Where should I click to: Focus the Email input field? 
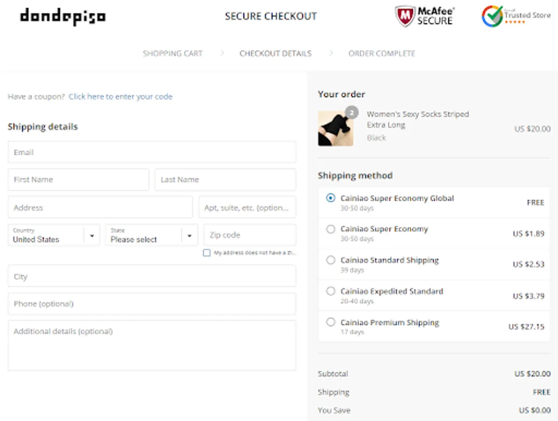[x=152, y=152]
